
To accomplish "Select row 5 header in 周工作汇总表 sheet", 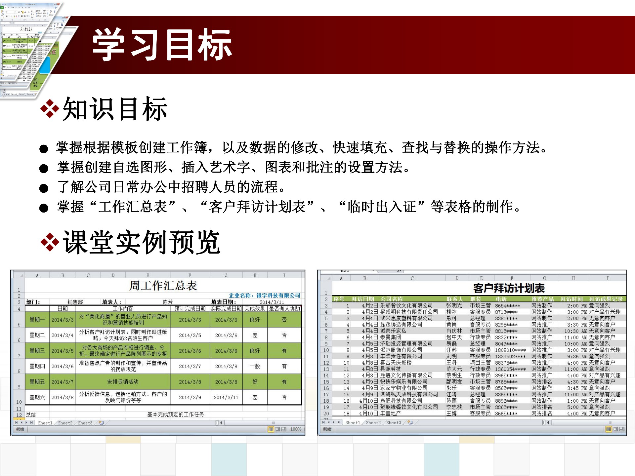I will (19, 320).
